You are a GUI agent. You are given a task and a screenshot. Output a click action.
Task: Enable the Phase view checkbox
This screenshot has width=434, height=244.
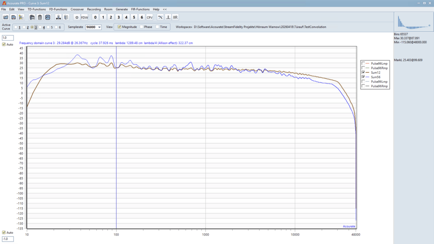coord(142,27)
